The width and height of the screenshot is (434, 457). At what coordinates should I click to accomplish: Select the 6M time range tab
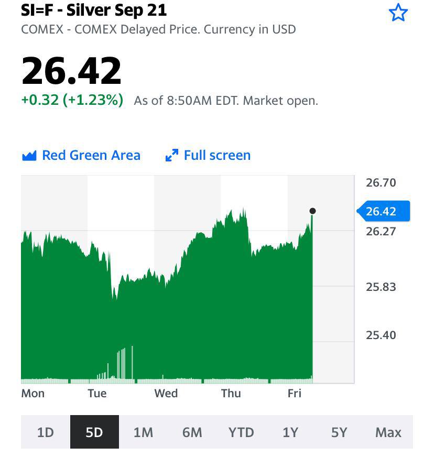[192, 432]
